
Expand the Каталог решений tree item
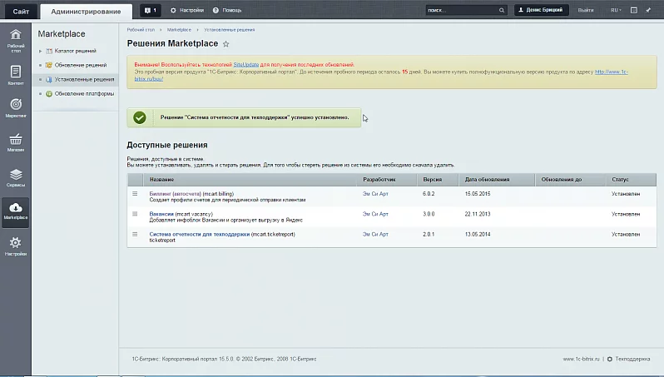40,52
